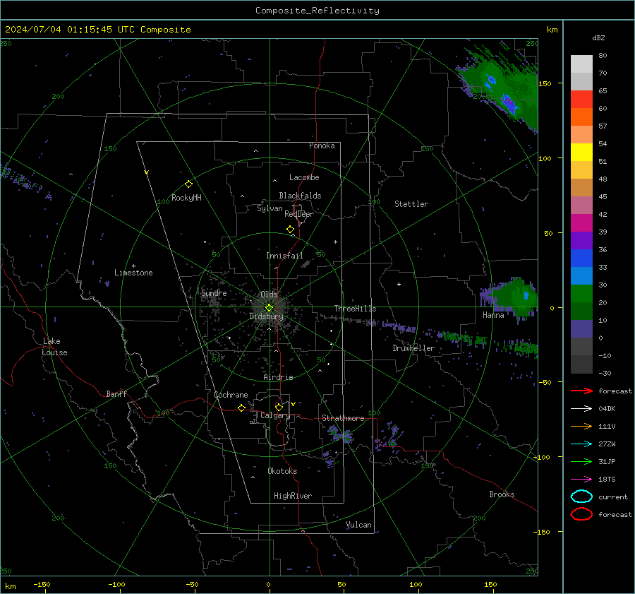Click the asterisk marker above the Limestone label

point(133,266)
